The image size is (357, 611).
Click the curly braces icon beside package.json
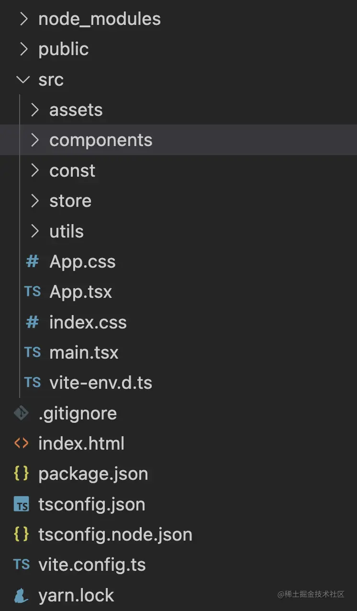(x=21, y=474)
